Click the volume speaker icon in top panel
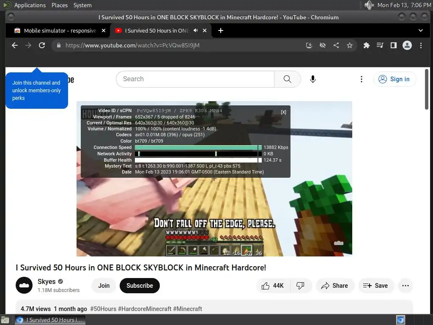The image size is (433, 325). click(x=369, y=5)
